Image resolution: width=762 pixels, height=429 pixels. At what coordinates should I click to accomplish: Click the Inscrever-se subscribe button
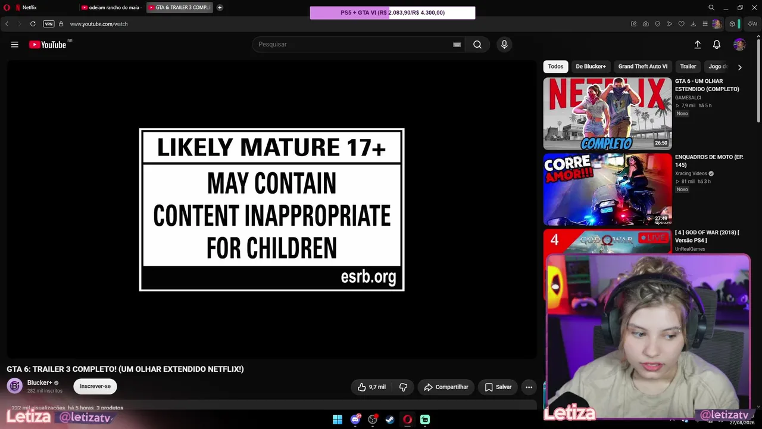(x=95, y=386)
